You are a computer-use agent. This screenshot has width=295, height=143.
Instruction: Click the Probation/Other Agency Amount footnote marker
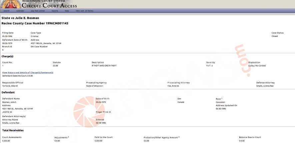(179, 137)
